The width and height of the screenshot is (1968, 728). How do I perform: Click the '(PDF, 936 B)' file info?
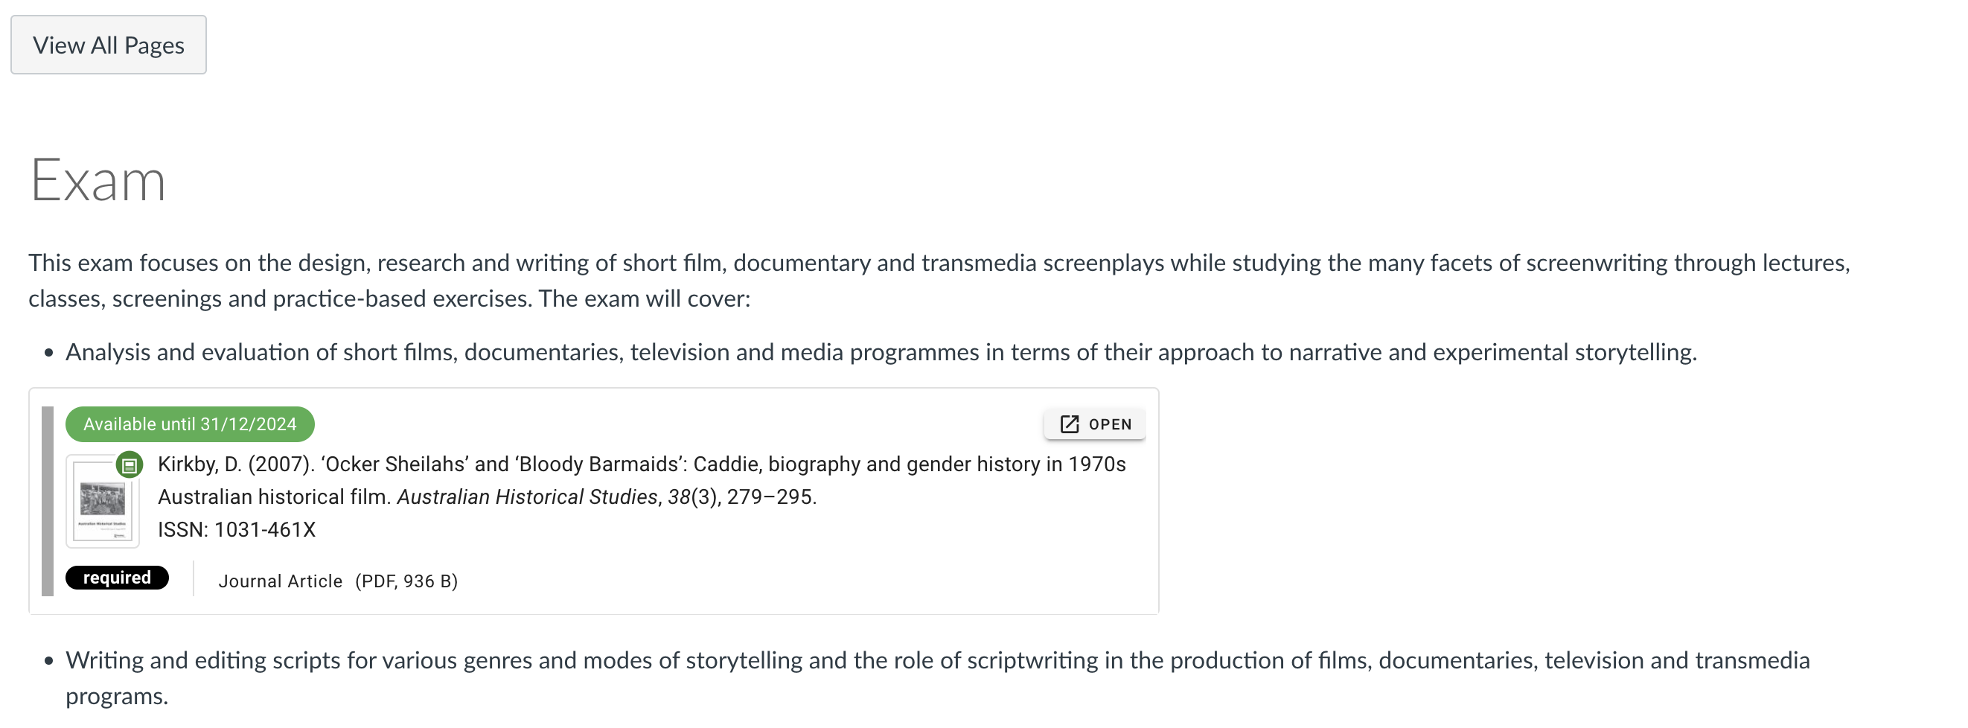tap(406, 581)
